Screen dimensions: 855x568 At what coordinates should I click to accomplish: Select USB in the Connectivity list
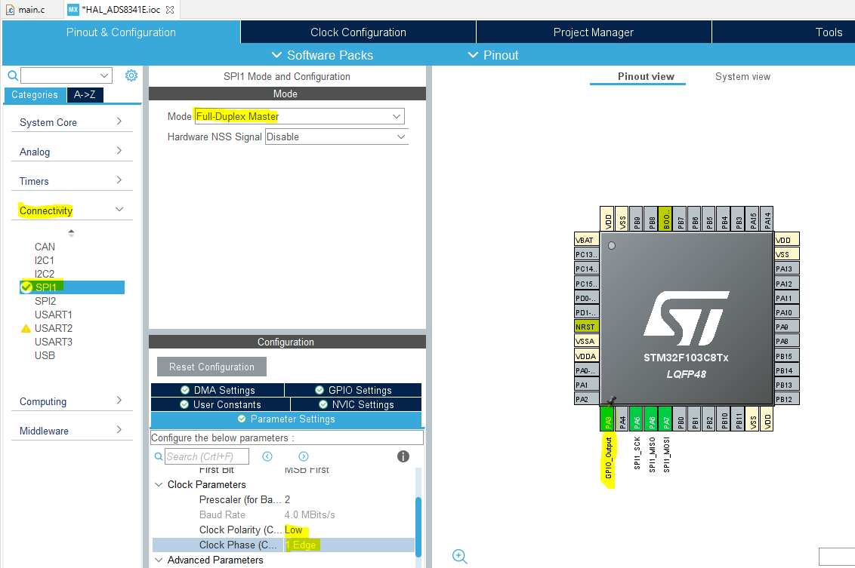pyautogui.click(x=45, y=355)
